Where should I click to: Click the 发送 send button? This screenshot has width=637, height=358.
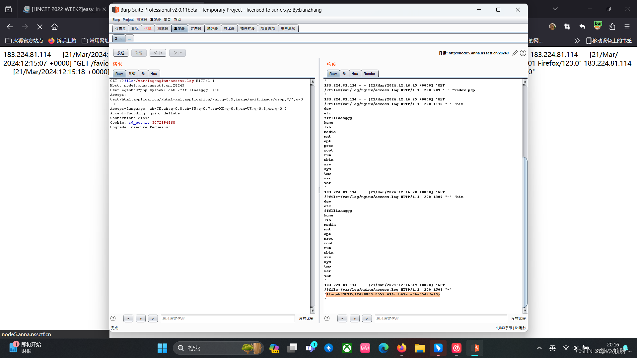121,53
